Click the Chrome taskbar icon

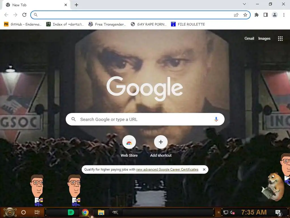coord(85,212)
